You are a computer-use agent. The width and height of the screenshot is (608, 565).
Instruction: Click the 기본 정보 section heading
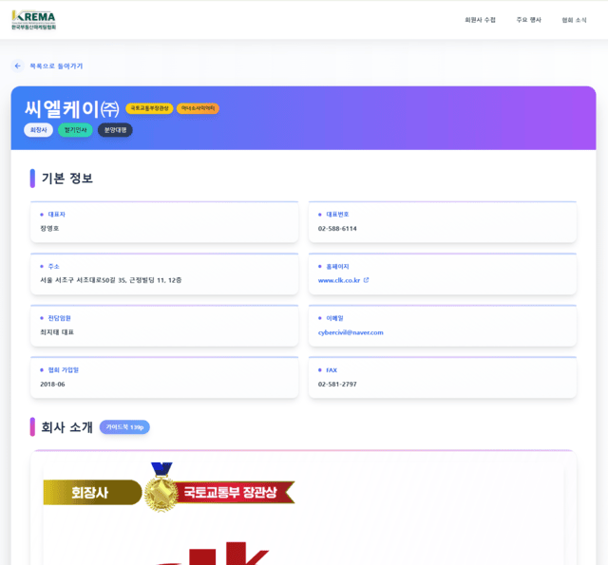(66, 179)
